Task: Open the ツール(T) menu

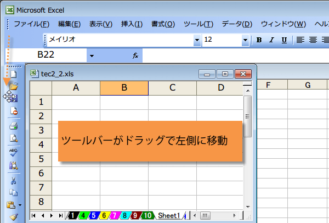Action: [x=198, y=24]
